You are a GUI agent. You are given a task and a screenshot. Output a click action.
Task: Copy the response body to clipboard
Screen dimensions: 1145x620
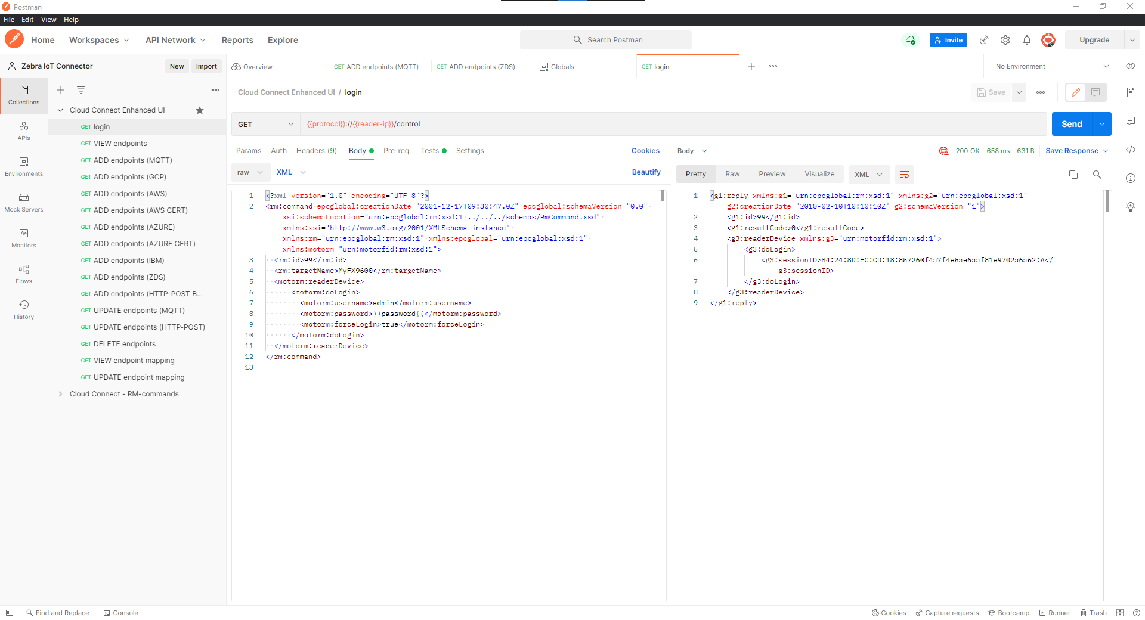tap(1073, 175)
